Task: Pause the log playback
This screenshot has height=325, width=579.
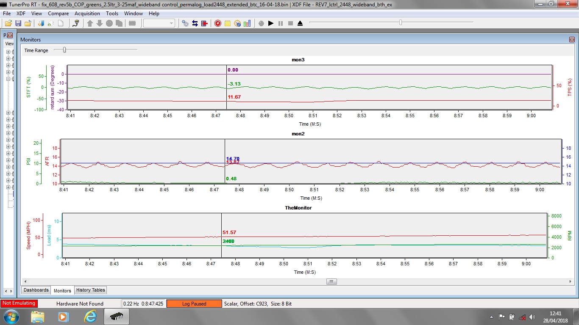Action: [x=281, y=23]
